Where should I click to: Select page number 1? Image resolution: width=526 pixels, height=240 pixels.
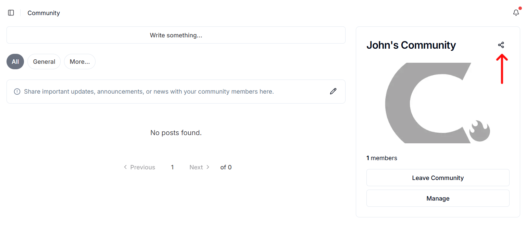click(172, 167)
